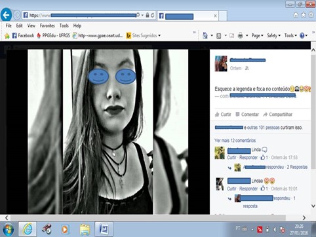Open the File Explorer folder taskbar icon
The image size is (316, 237).
point(85,229)
